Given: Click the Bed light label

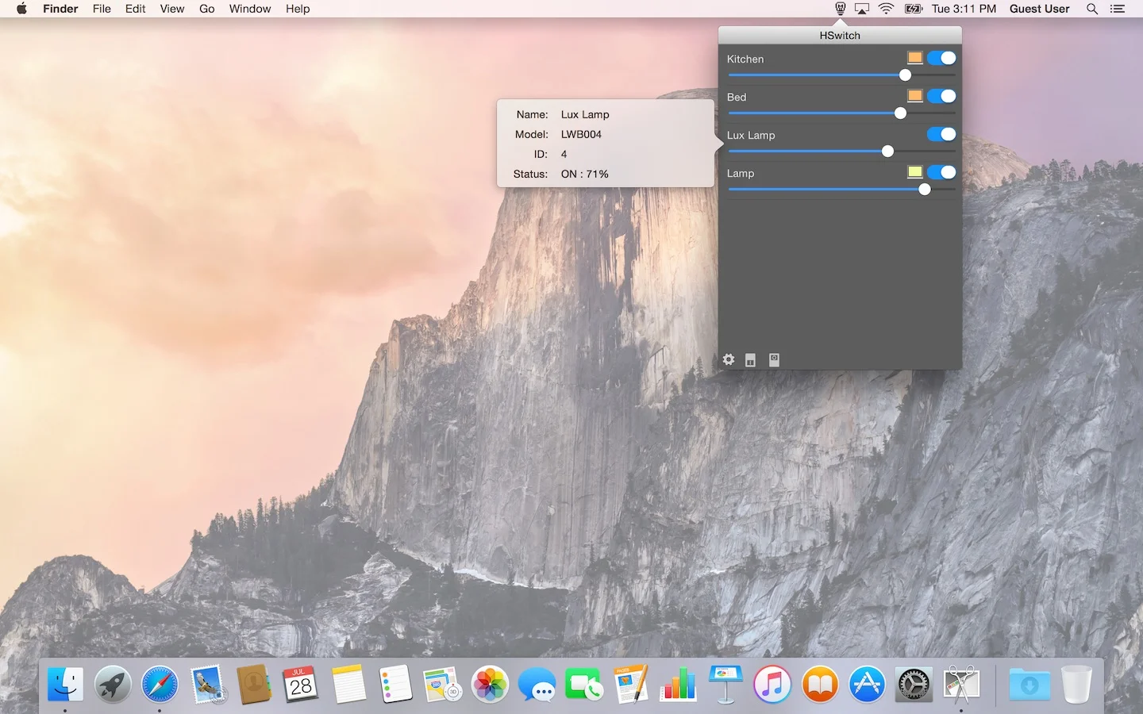Looking at the screenshot, I should (x=737, y=97).
